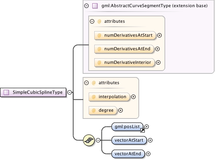Expand the numDerivativesAtStart attribute
Screen dimensions: 215x160
159,36
